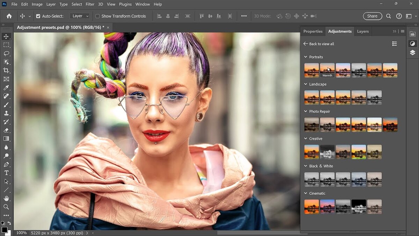This screenshot has height=236, width=419.
Task: Select the Zoom tool
Action: click(6, 207)
